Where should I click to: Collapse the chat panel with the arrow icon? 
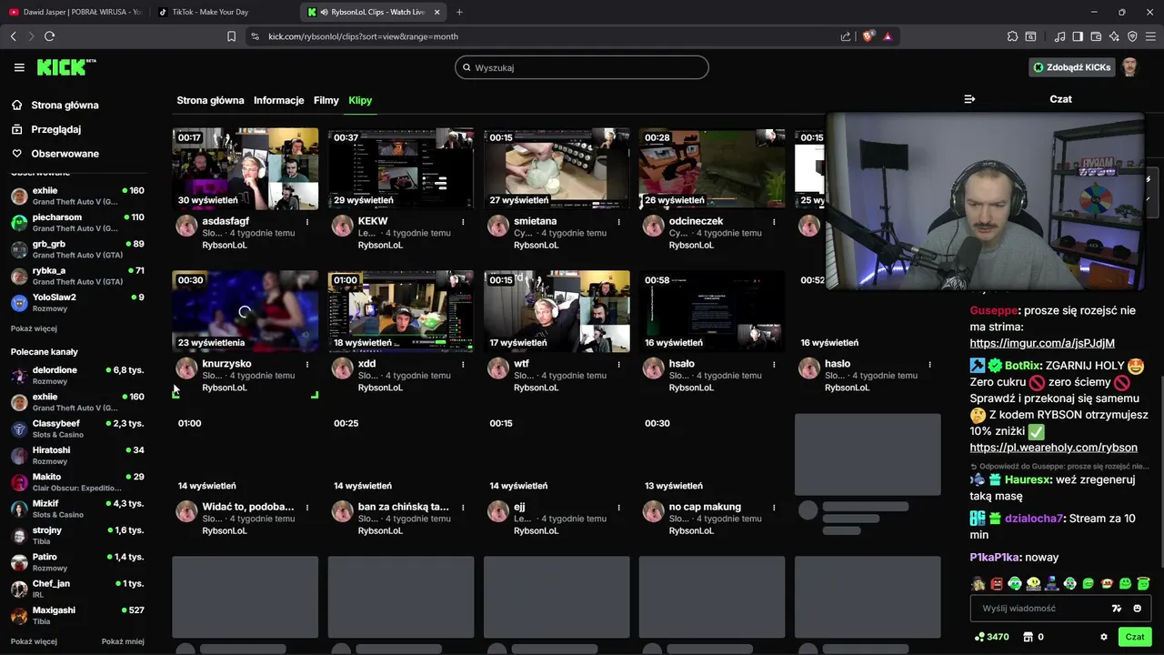click(x=969, y=99)
